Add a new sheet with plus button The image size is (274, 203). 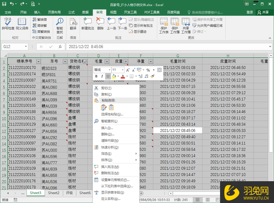(141, 193)
